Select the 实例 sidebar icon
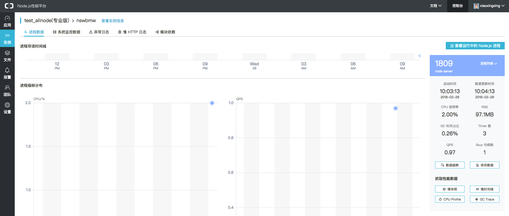 (x=7, y=39)
